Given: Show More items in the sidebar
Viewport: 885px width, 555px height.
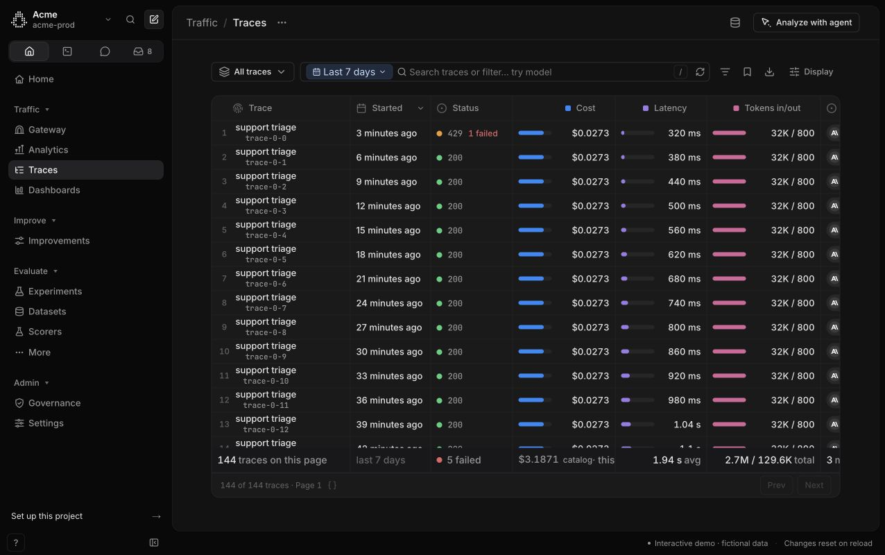Looking at the screenshot, I should pos(86,352).
